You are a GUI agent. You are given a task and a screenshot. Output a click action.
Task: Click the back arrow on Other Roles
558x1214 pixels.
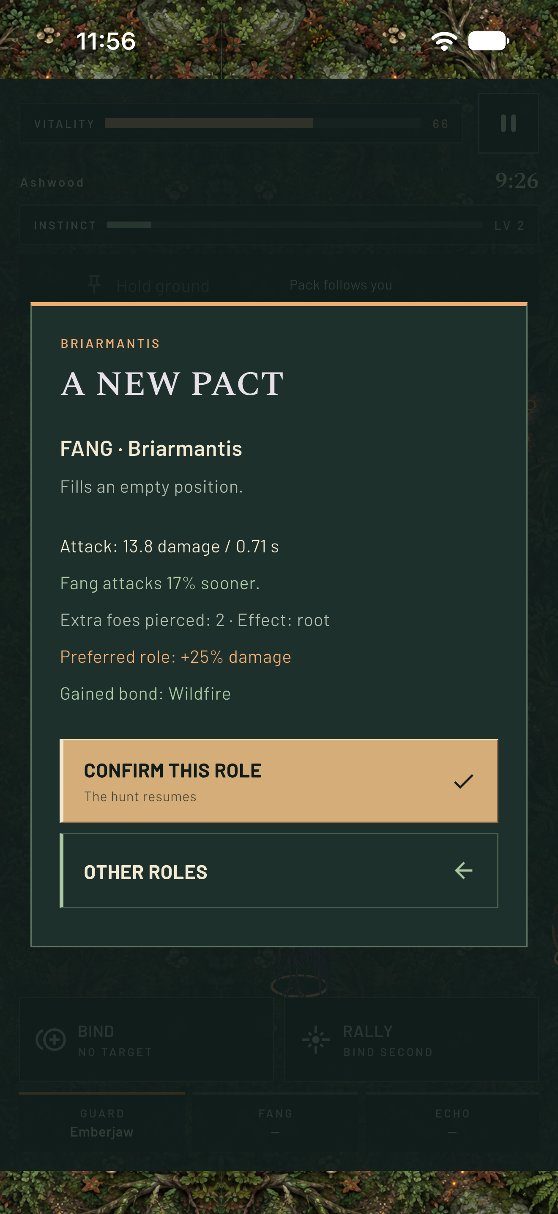[x=463, y=870]
